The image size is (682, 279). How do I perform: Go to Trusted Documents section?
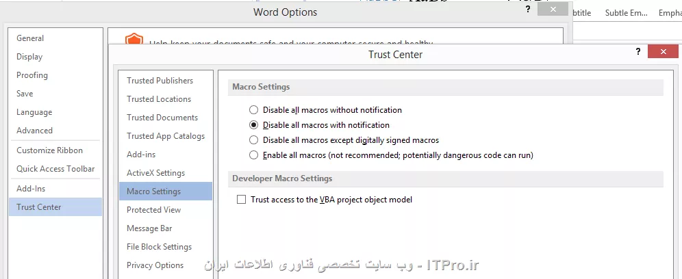tap(166, 118)
